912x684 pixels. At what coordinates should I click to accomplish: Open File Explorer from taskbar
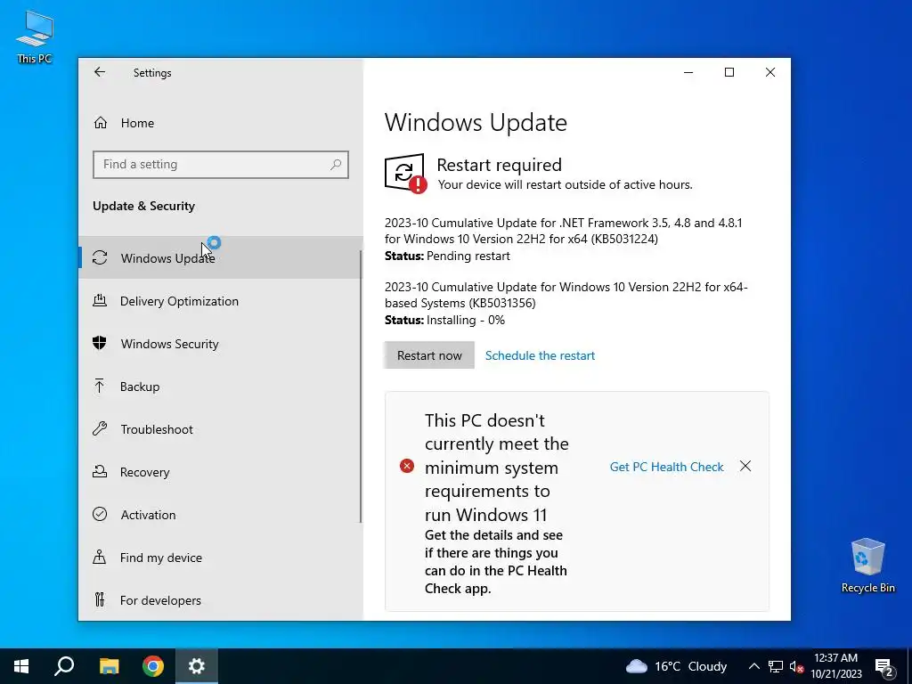(109, 666)
